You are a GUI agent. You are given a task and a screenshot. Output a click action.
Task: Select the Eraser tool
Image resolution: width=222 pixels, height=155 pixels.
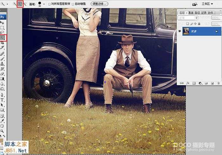[2, 74]
